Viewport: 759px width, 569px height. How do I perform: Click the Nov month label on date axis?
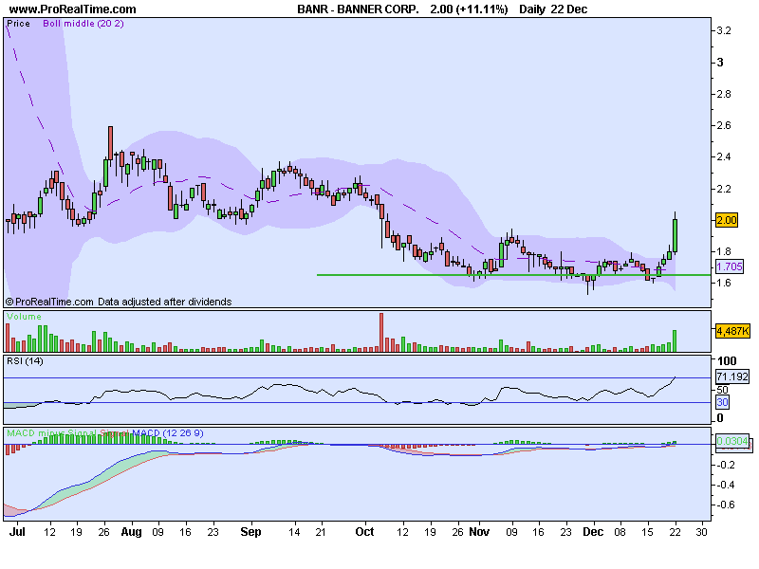point(479,532)
